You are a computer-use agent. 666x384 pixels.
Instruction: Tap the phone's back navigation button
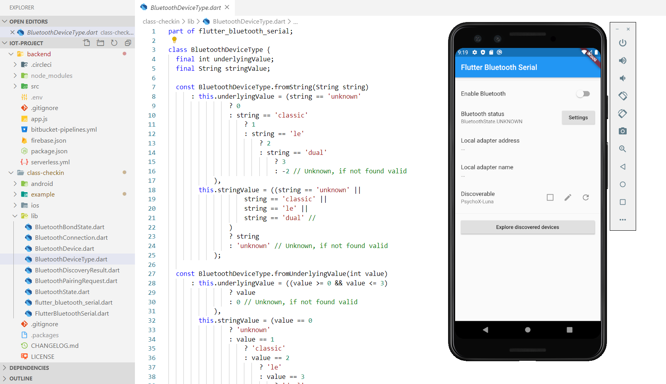(485, 330)
